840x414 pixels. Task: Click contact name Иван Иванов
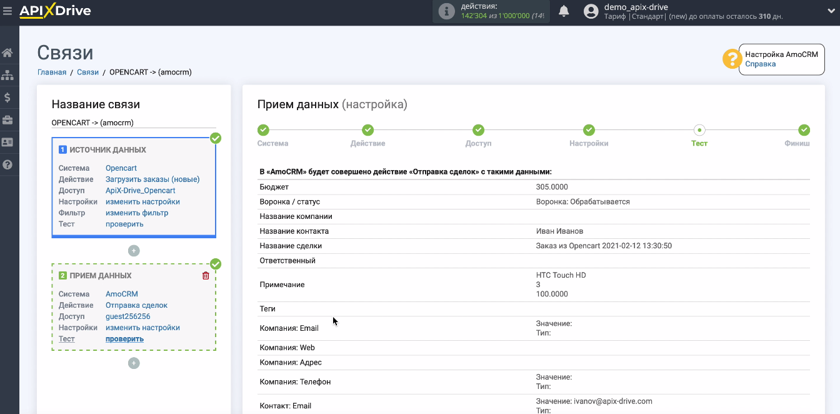click(560, 231)
